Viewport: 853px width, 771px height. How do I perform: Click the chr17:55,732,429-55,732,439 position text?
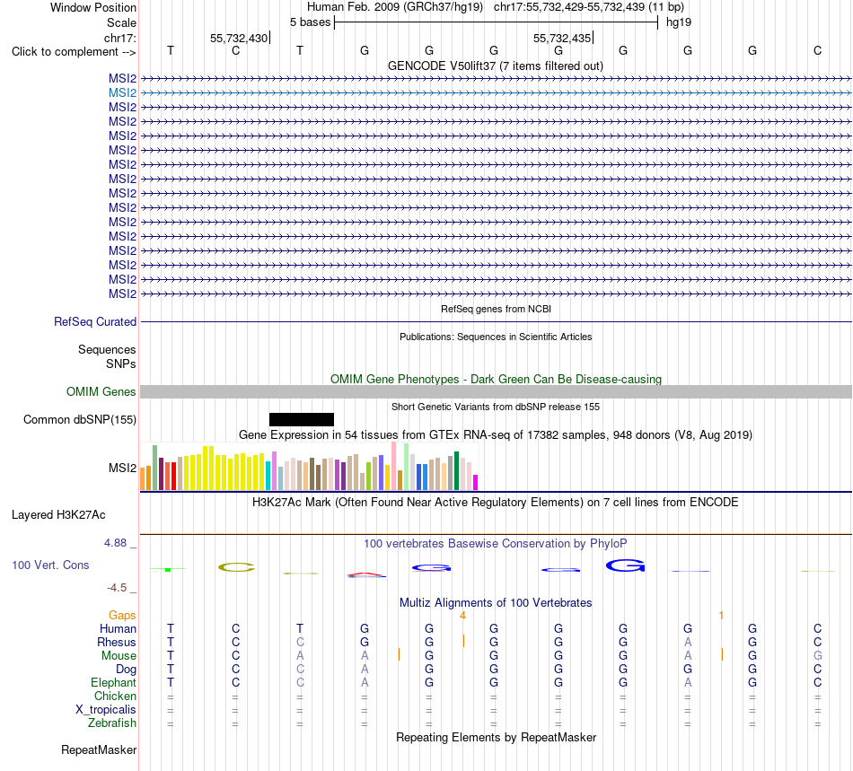pyautogui.click(x=589, y=7)
